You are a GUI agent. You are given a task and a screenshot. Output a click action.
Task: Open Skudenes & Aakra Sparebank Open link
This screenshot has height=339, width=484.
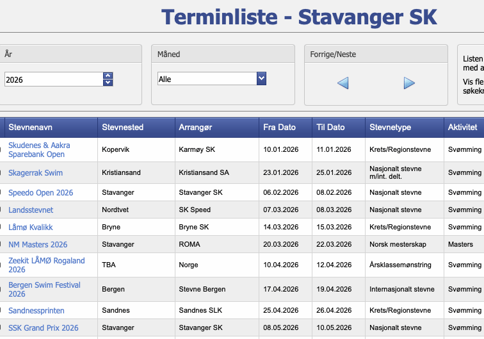[x=39, y=149]
